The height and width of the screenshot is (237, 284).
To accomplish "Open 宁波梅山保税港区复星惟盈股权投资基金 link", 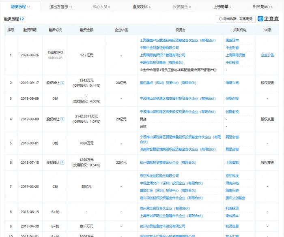I will [x=180, y=139].
